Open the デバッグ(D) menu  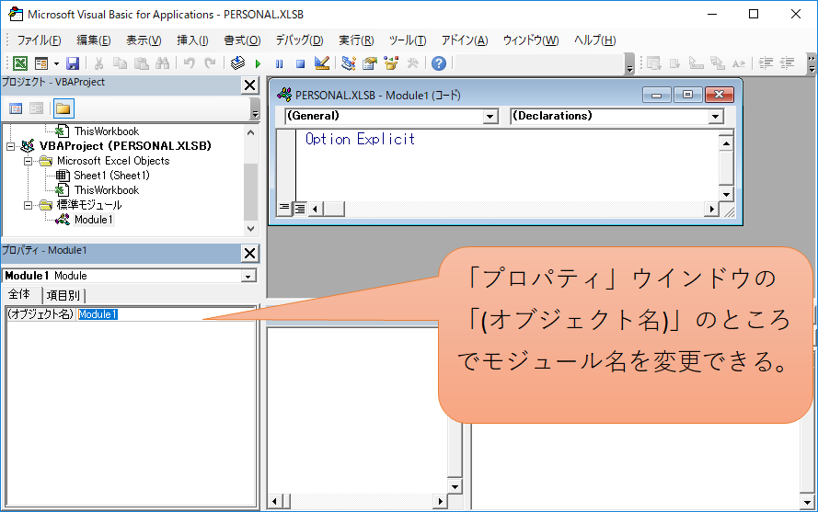pos(299,40)
